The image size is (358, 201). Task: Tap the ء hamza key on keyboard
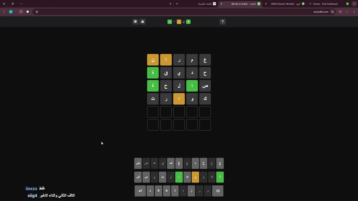(x=150, y=191)
